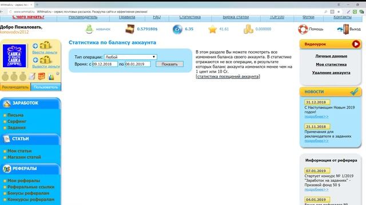Open Биржа статей menu item

click(236, 17)
